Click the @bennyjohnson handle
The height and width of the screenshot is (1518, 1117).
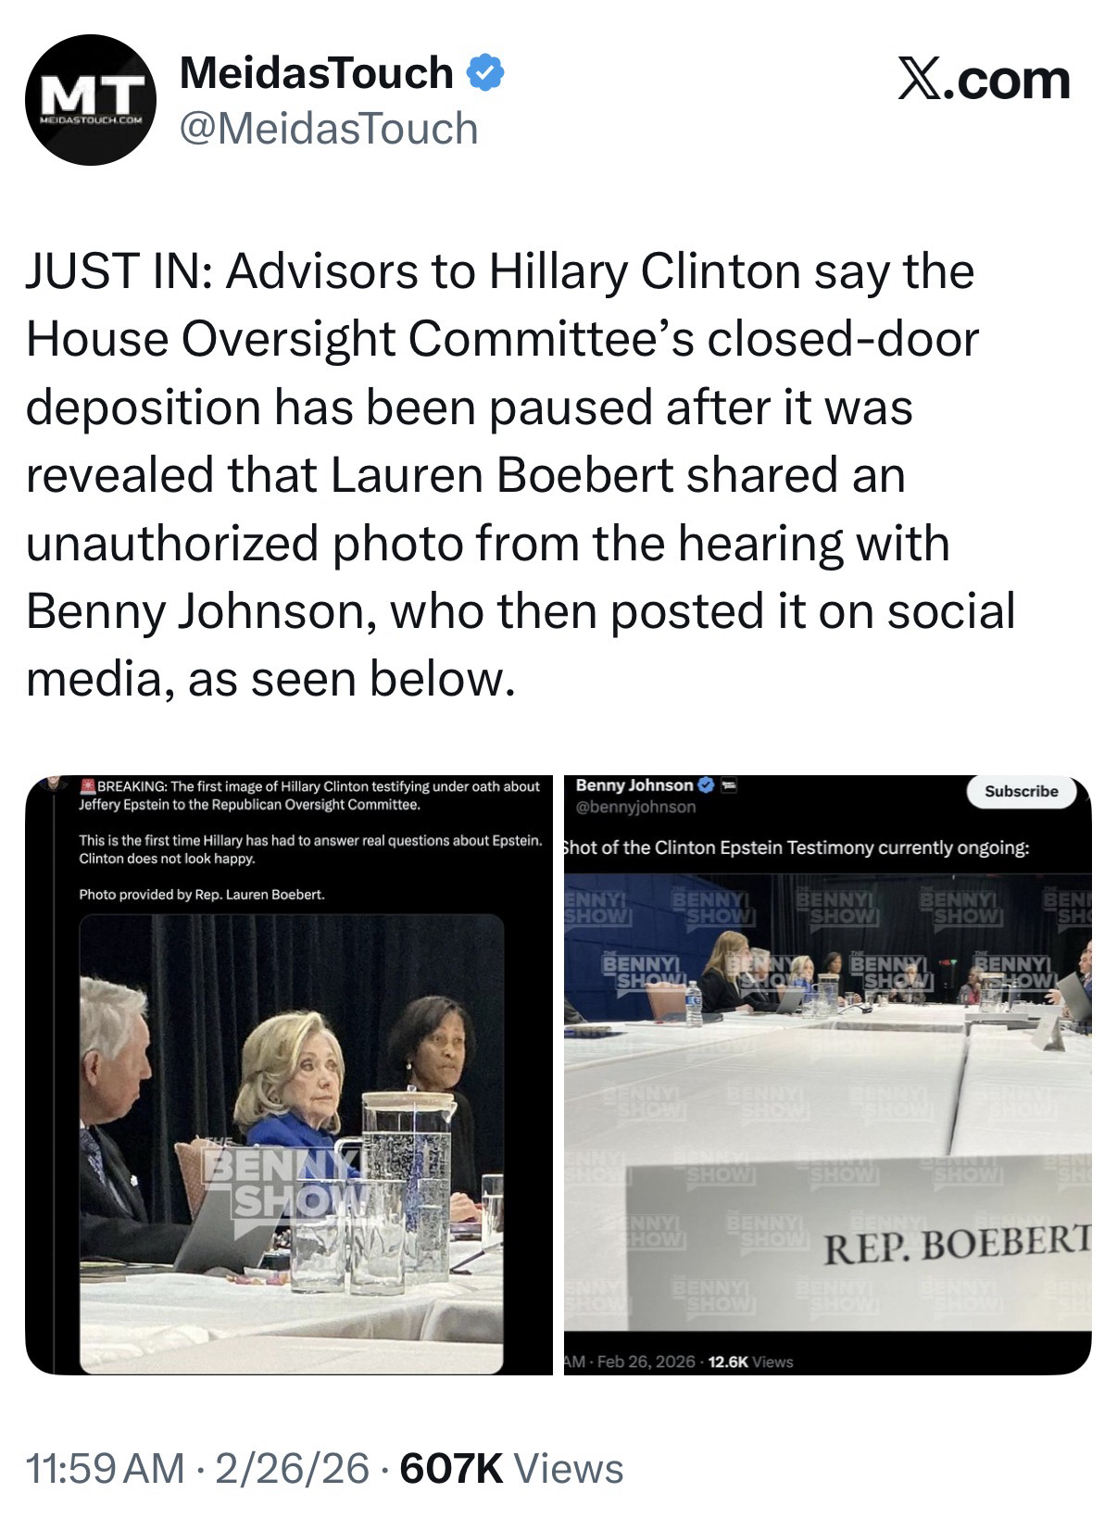coord(635,807)
